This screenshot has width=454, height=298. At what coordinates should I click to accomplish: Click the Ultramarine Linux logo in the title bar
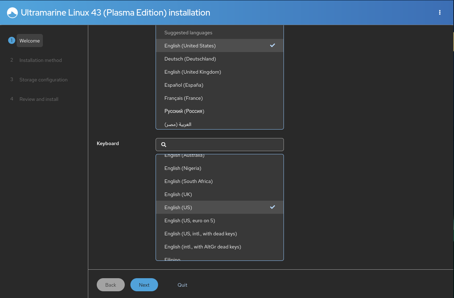click(x=12, y=12)
